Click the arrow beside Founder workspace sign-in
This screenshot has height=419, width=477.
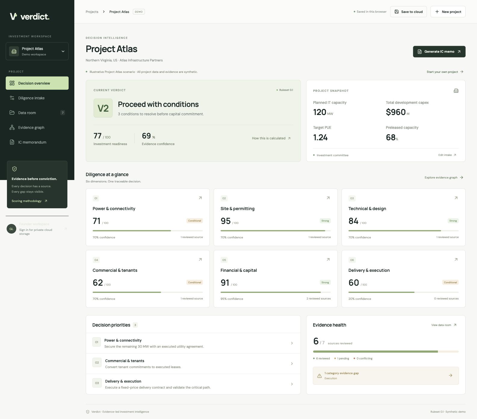65,229
